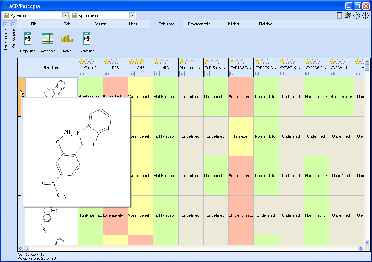The width and height of the screenshot is (372, 262).
Task: Open the My Project dropdown
Action: tap(65, 16)
